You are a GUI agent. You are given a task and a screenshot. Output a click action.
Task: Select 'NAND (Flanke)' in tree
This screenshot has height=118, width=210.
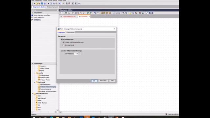point(42,103)
